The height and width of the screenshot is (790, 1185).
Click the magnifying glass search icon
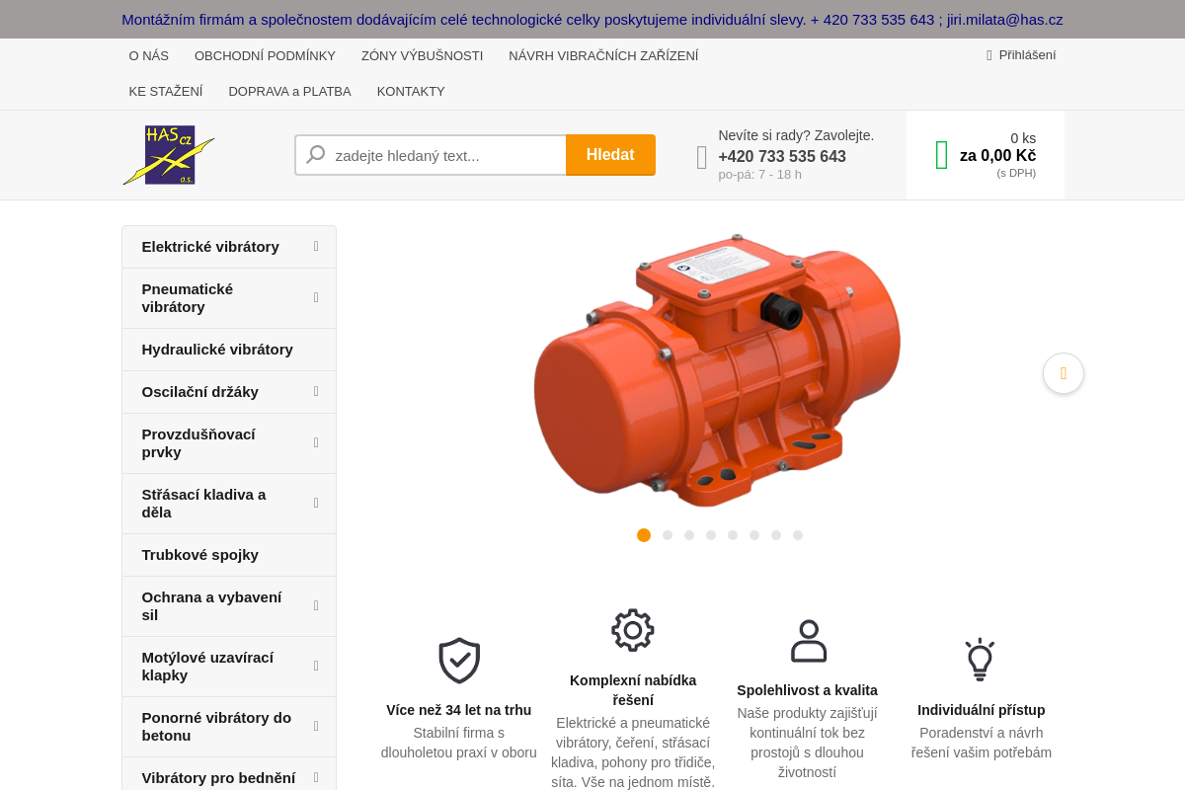click(x=316, y=155)
